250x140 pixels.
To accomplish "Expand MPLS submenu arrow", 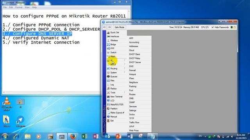I will pos(125,65).
